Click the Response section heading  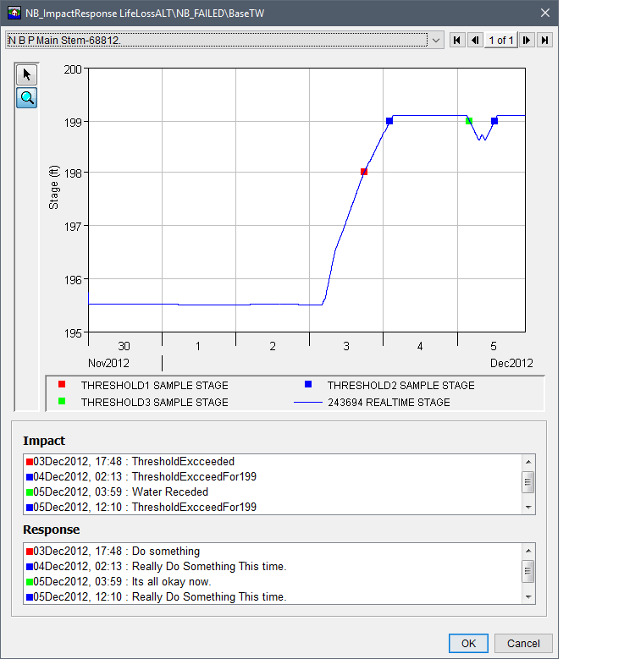pyautogui.click(x=52, y=530)
